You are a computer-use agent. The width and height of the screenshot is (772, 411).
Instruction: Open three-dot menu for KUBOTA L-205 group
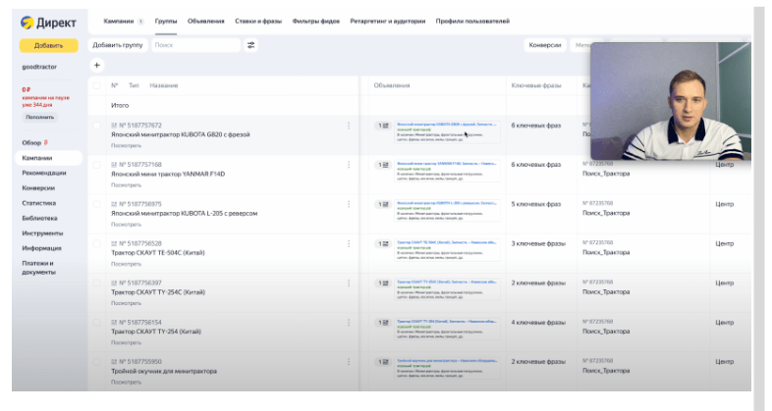tap(349, 204)
